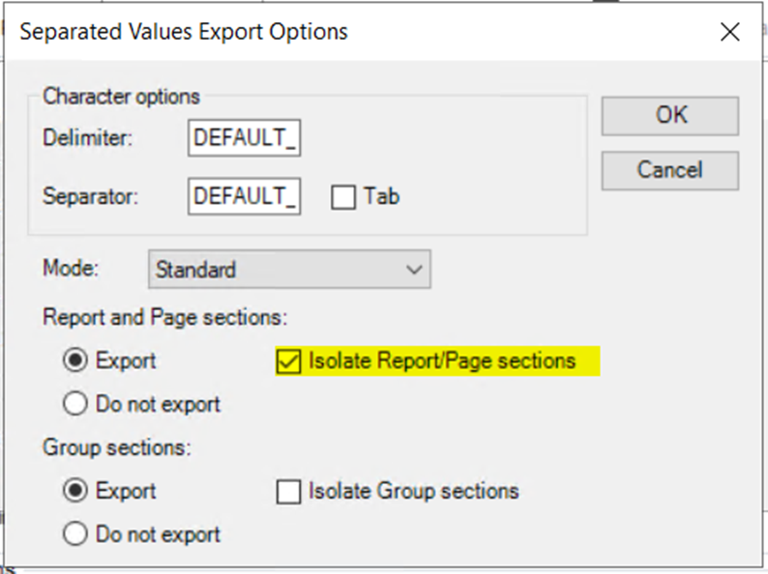Screen dimensions: 768x574
Task: Click the Character options group heading
Action: (122, 97)
